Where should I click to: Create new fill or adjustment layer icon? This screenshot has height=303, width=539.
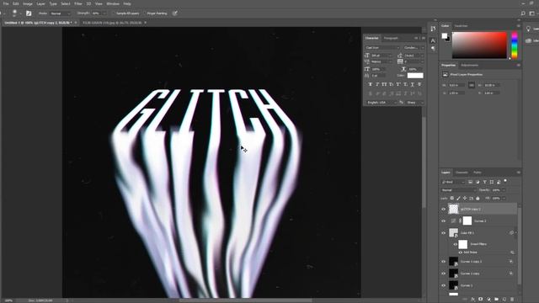pos(488,300)
